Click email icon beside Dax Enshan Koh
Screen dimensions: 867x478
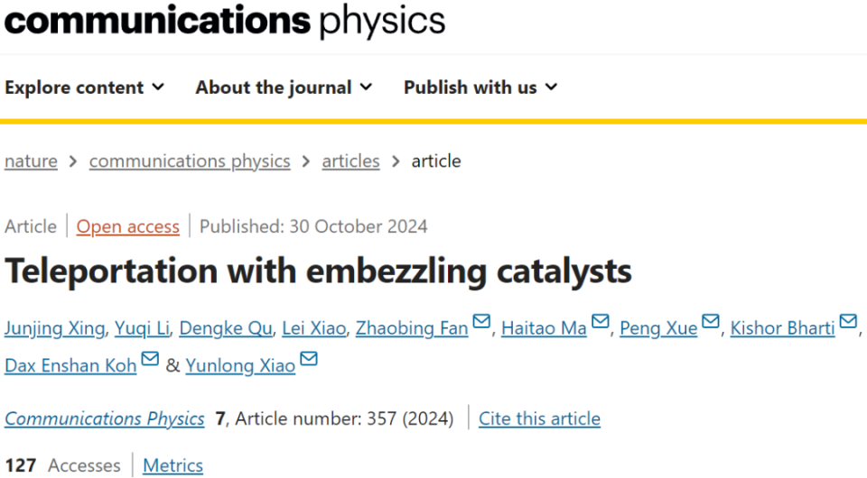[x=150, y=358]
